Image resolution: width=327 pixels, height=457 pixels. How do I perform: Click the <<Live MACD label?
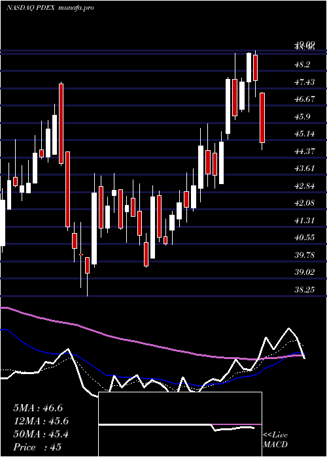[x=275, y=439]
